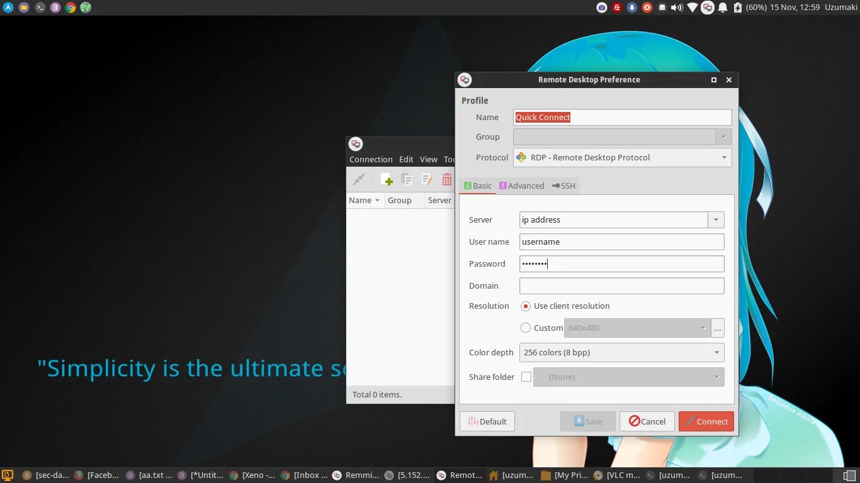Click Remmina icon in Remote Desktop Preference title bar

click(x=465, y=80)
